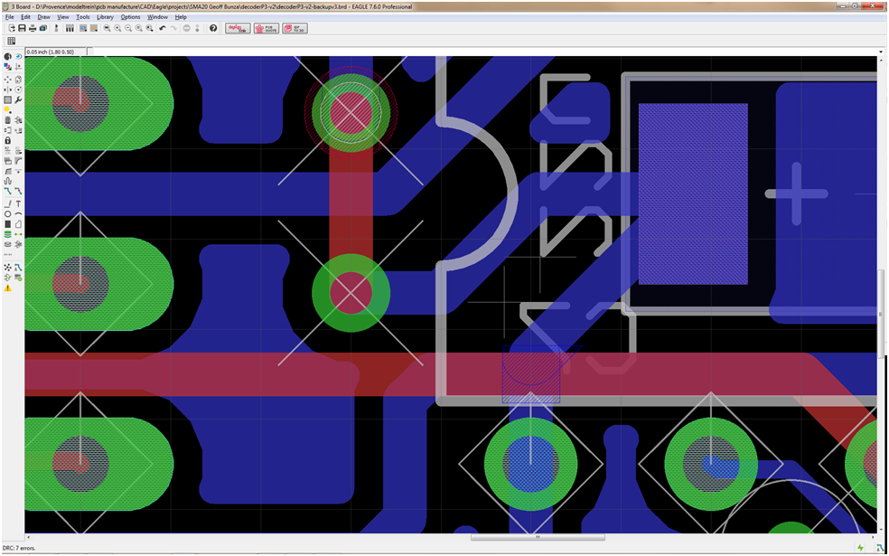The height and width of the screenshot is (556, 889).
Task: Run a script with the SCR icon
Action: 83,28
